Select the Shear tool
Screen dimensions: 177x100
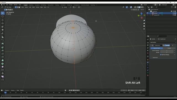click(2, 77)
